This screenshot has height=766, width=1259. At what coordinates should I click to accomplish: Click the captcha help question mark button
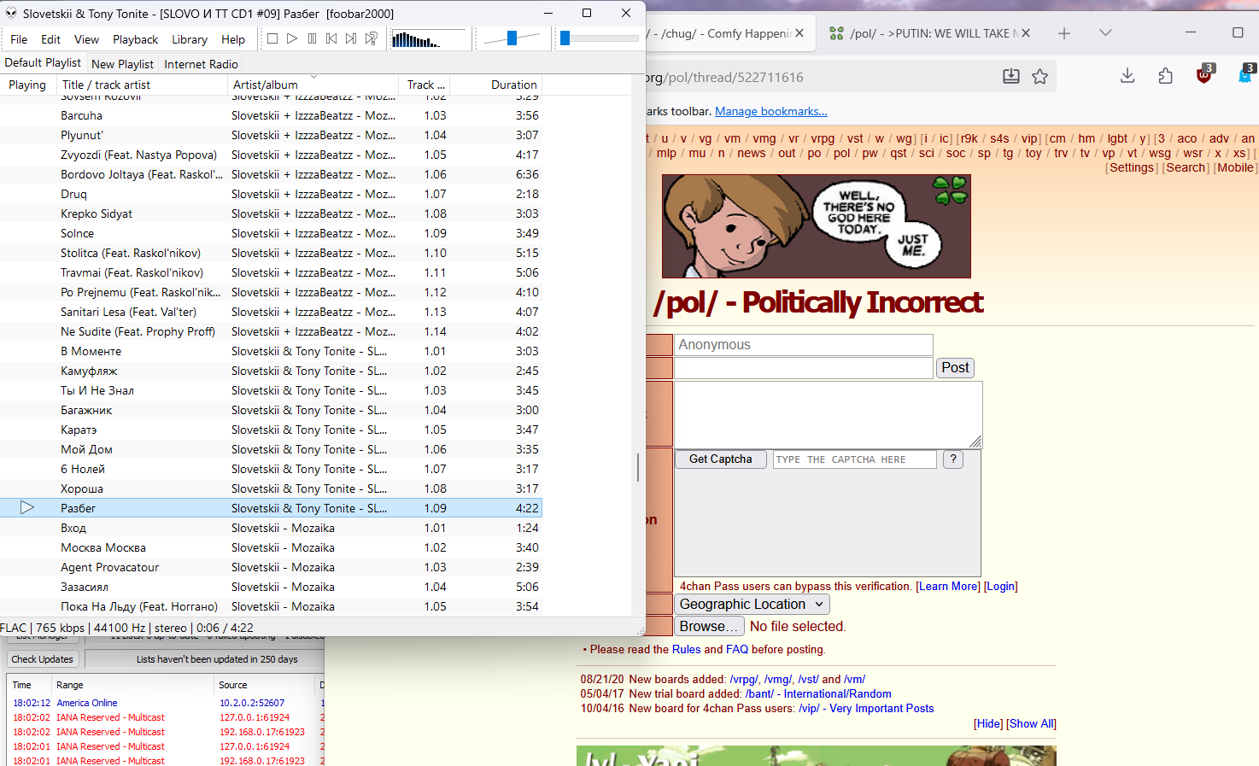(953, 459)
